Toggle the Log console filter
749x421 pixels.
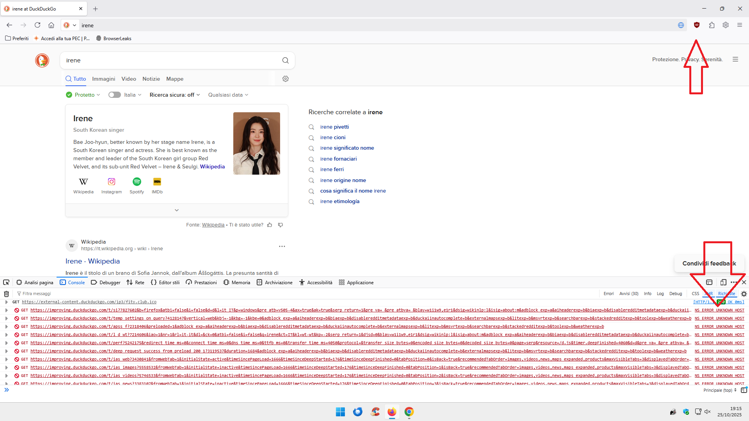(x=660, y=294)
